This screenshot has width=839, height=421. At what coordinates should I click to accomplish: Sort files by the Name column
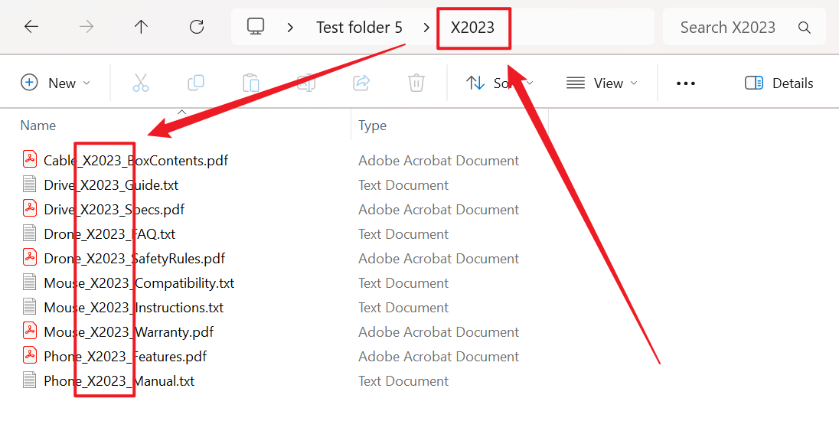[x=38, y=126]
